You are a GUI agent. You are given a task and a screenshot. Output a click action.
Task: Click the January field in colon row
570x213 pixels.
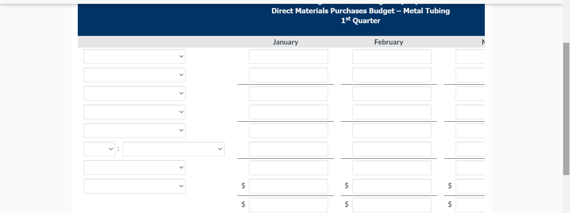point(289,149)
